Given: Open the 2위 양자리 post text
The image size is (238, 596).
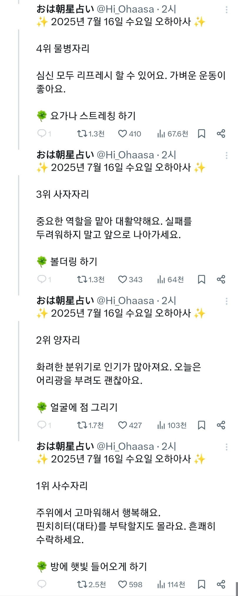Looking at the screenshot, I should 118,374.
